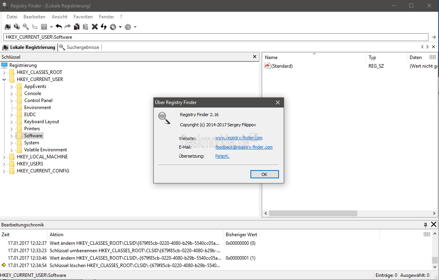Open the ? help menu
The height and width of the screenshot is (280, 439).
point(121,17)
